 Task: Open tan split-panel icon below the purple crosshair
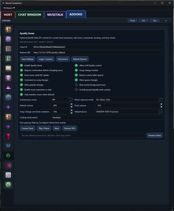8,117
